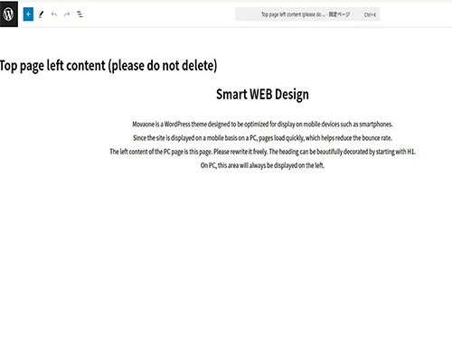Open the command palette page title bar
This screenshot has height=353, width=452.
pyautogui.click(x=307, y=14)
